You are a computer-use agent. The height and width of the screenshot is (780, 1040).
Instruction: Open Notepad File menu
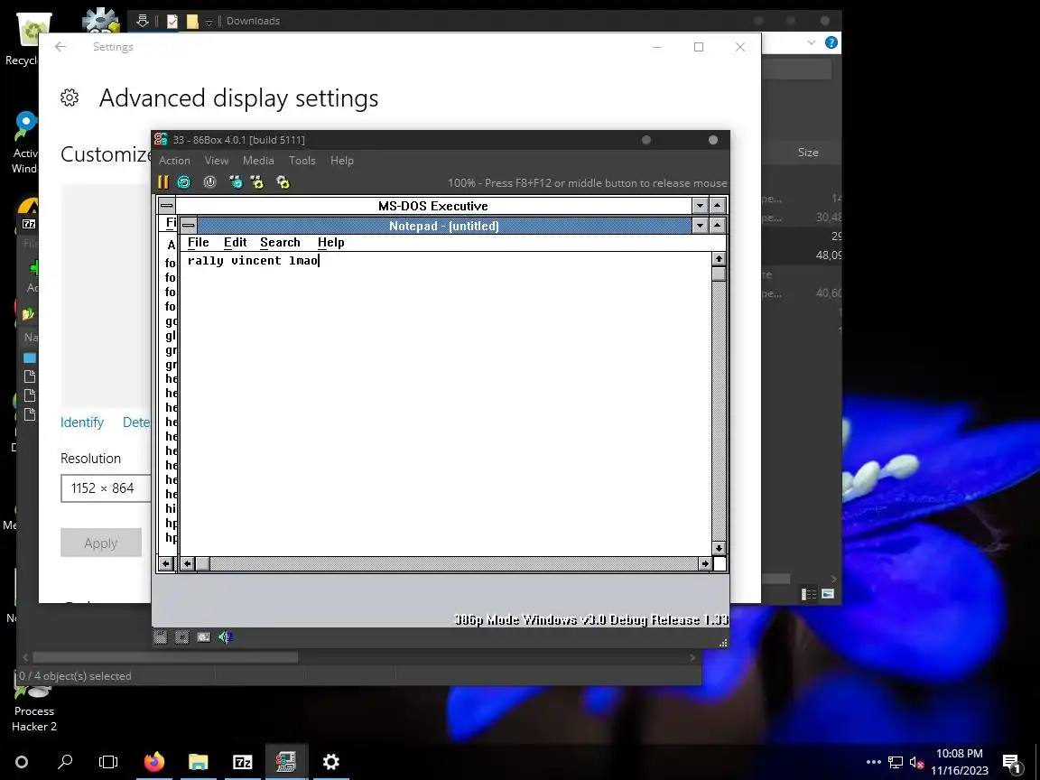coord(199,243)
